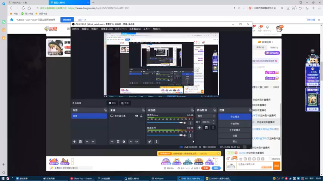Expand left activity icons in Douyu bottom bar
Screen dimensions: 323x181
tap(72, 162)
